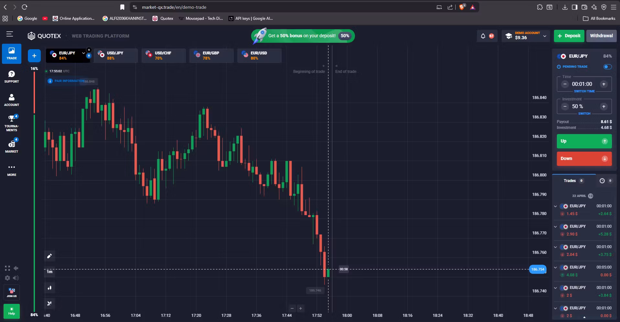Increase investment with the plus button
The image size is (620, 322).
click(x=603, y=107)
